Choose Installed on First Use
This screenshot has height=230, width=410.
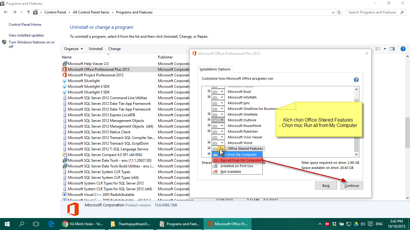pyautogui.click(x=237, y=166)
